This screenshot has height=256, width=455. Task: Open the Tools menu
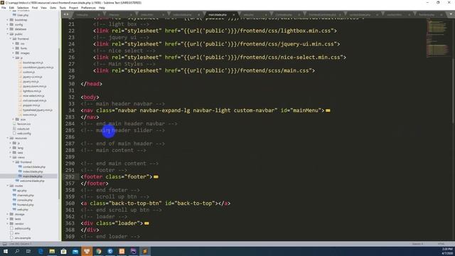tap(63, 8)
